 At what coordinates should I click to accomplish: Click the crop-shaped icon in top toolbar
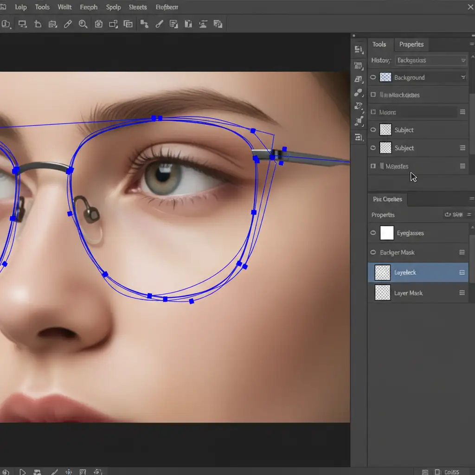coord(38,24)
